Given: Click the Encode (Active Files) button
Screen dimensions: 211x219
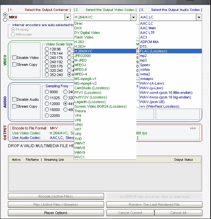Looking at the screenshot, I should [56, 196].
